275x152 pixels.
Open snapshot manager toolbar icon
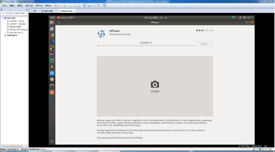pyautogui.click(x=79, y=6)
